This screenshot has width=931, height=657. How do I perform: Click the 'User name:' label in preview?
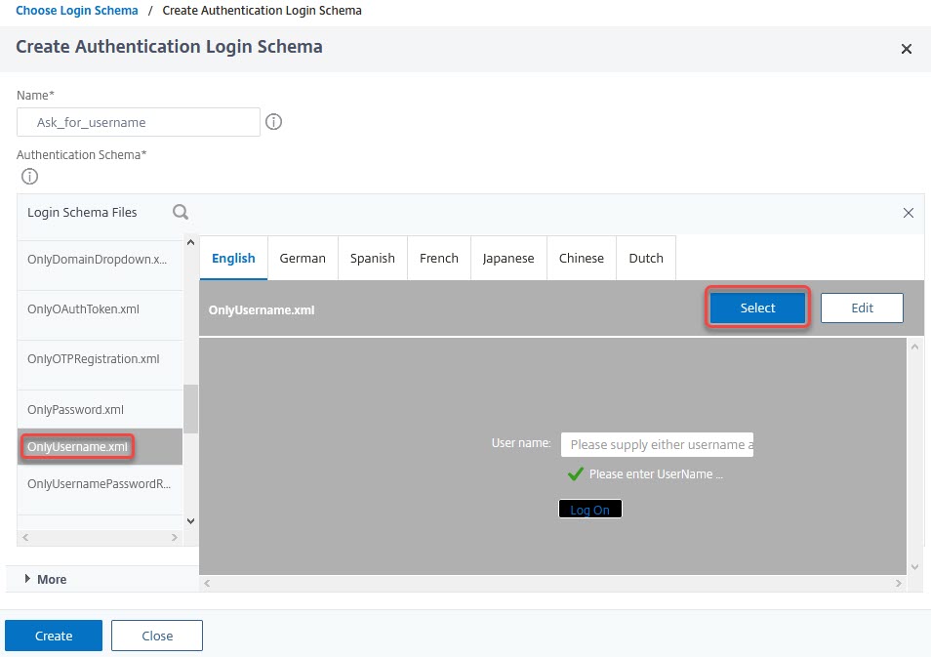pos(521,443)
